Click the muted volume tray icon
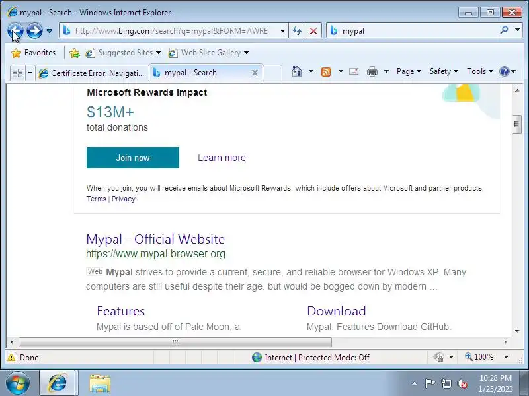The image size is (529, 396). pyautogui.click(x=462, y=383)
